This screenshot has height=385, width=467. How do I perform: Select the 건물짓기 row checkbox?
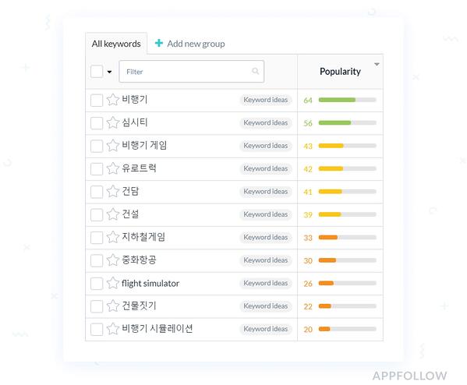(97, 306)
